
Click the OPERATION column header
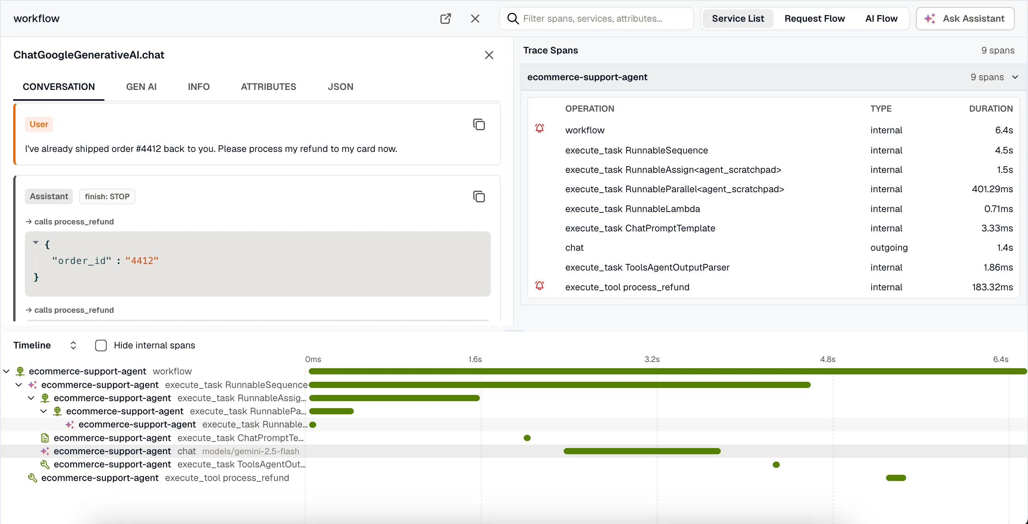[589, 109]
